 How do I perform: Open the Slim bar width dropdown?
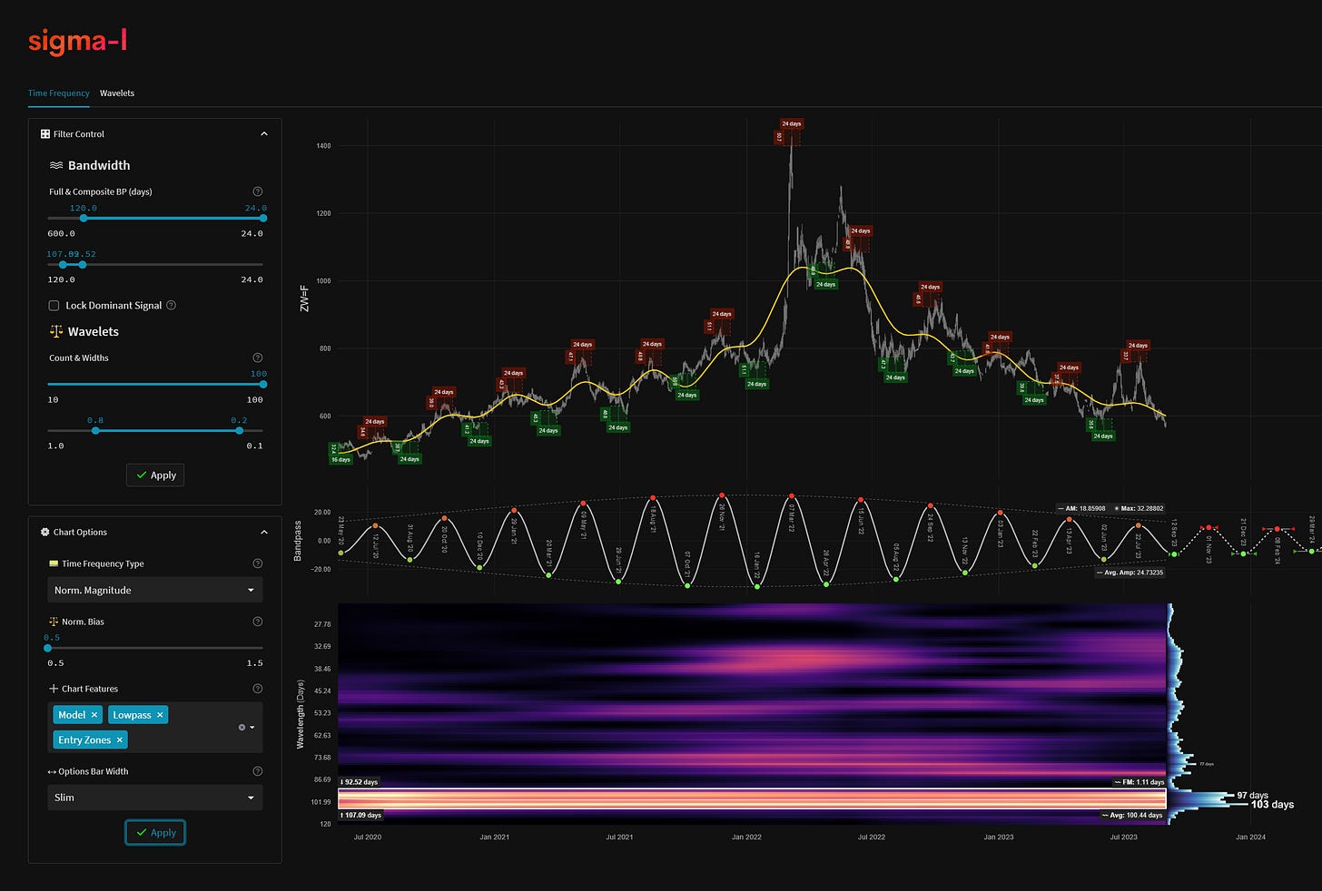tap(155, 798)
